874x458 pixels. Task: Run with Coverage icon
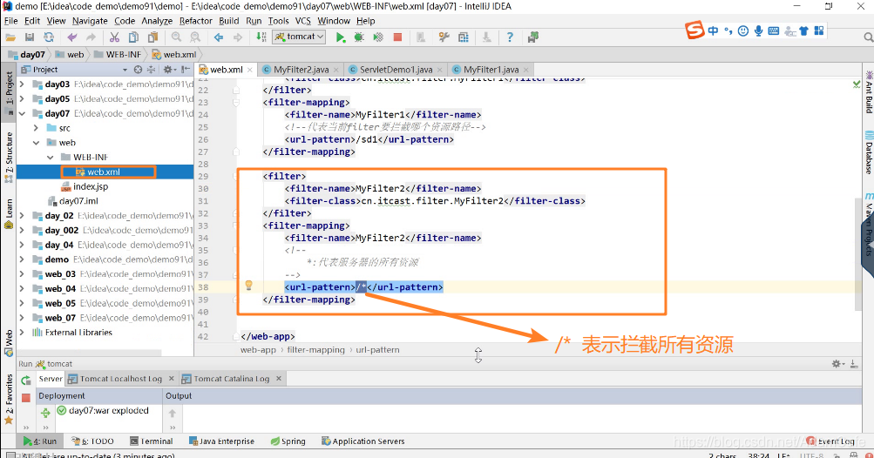coord(378,37)
